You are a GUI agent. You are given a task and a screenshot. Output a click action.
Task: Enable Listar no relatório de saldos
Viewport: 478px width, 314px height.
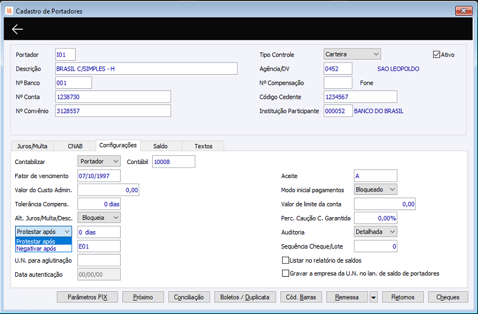click(286, 260)
